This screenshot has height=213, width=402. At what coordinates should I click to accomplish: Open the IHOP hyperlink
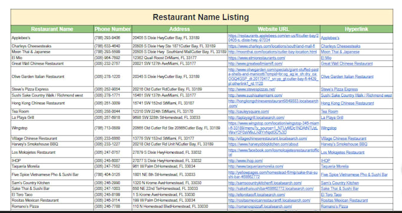[x=326, y=161]
